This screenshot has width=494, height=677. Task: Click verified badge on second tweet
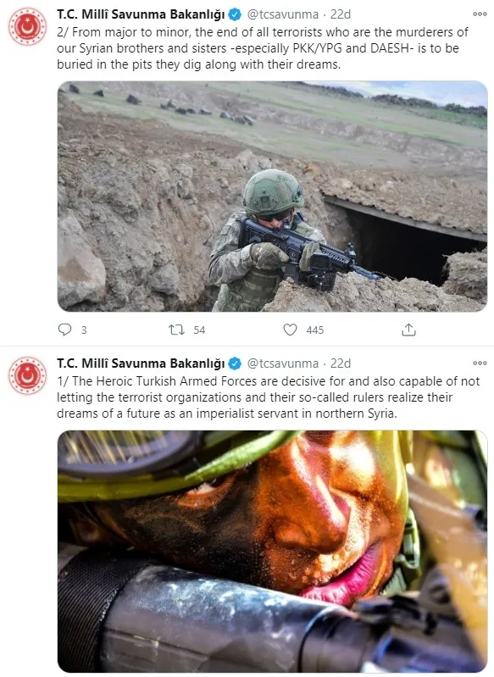click(x=235, y=363)
